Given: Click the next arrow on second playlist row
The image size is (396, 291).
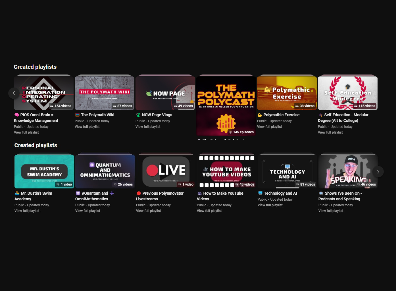Looking at the screenshot, I should pyautogui.click(x=378, y=172).
